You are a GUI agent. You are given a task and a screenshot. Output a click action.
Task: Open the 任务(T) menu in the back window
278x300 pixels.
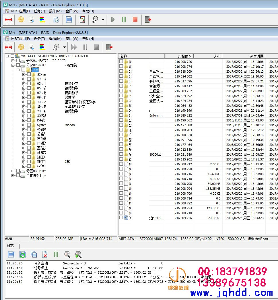[39, 11]
